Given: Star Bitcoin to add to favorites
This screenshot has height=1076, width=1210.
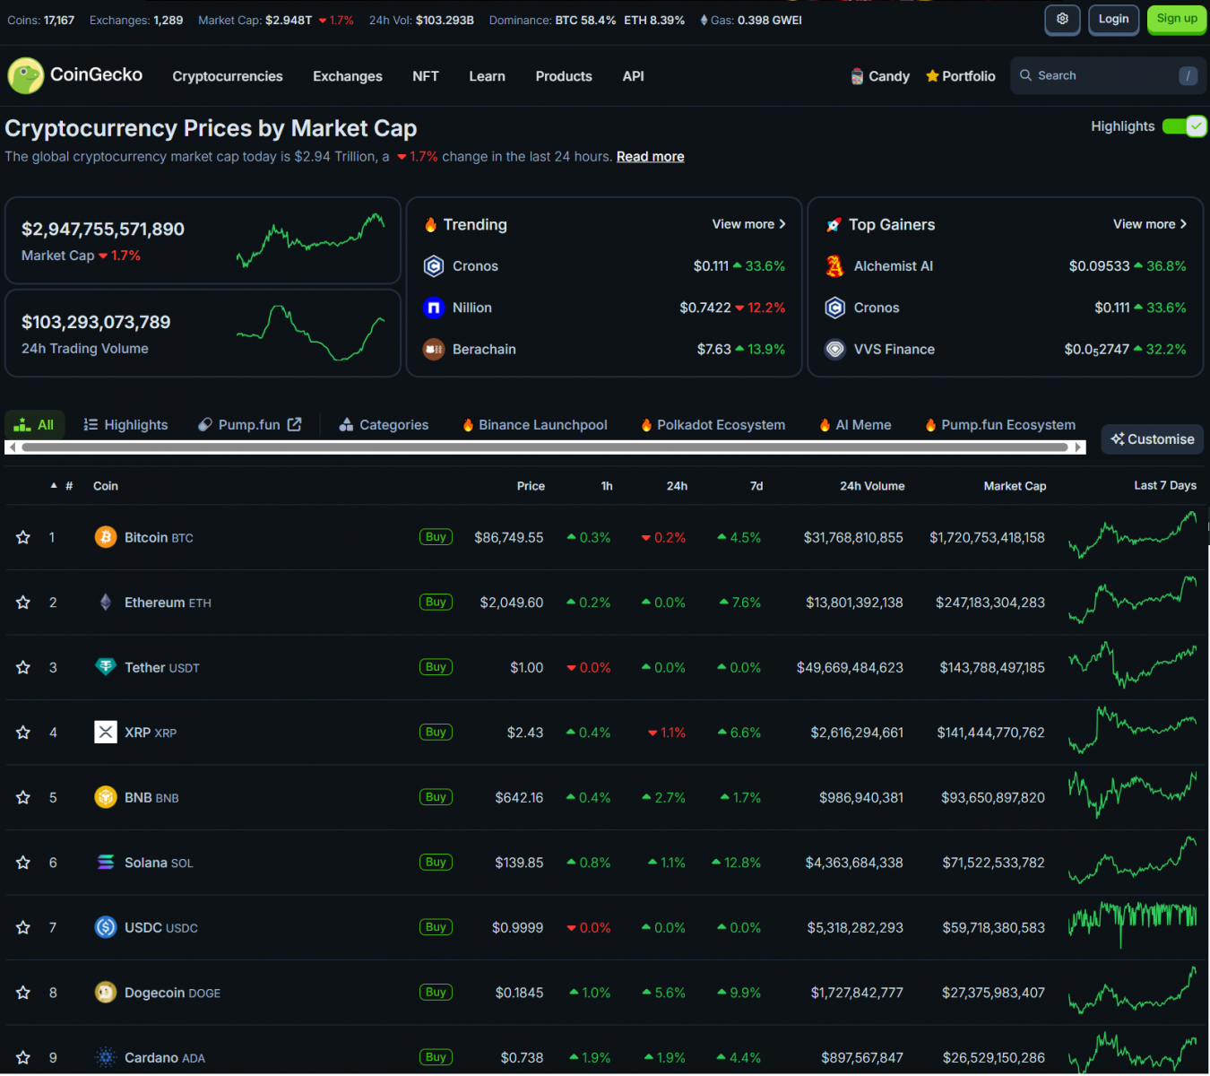Looking at the screenshot, I should click(x=23, y=538).
